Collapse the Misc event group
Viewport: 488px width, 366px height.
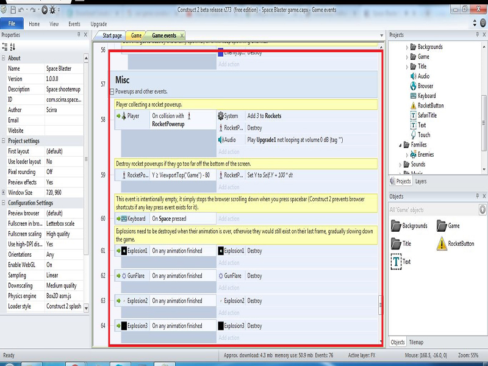(x=112, y=91)
